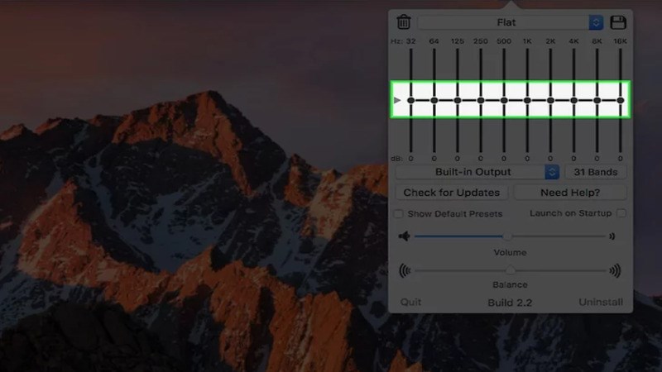Click the 4K band slider knob

coord(573,100)
